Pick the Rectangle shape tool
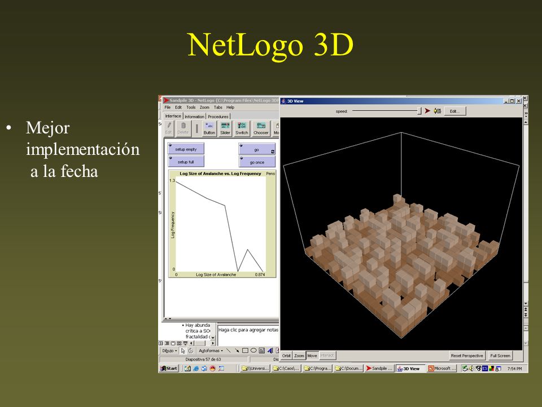Screen dimensions: 542x407 [245, 350]
